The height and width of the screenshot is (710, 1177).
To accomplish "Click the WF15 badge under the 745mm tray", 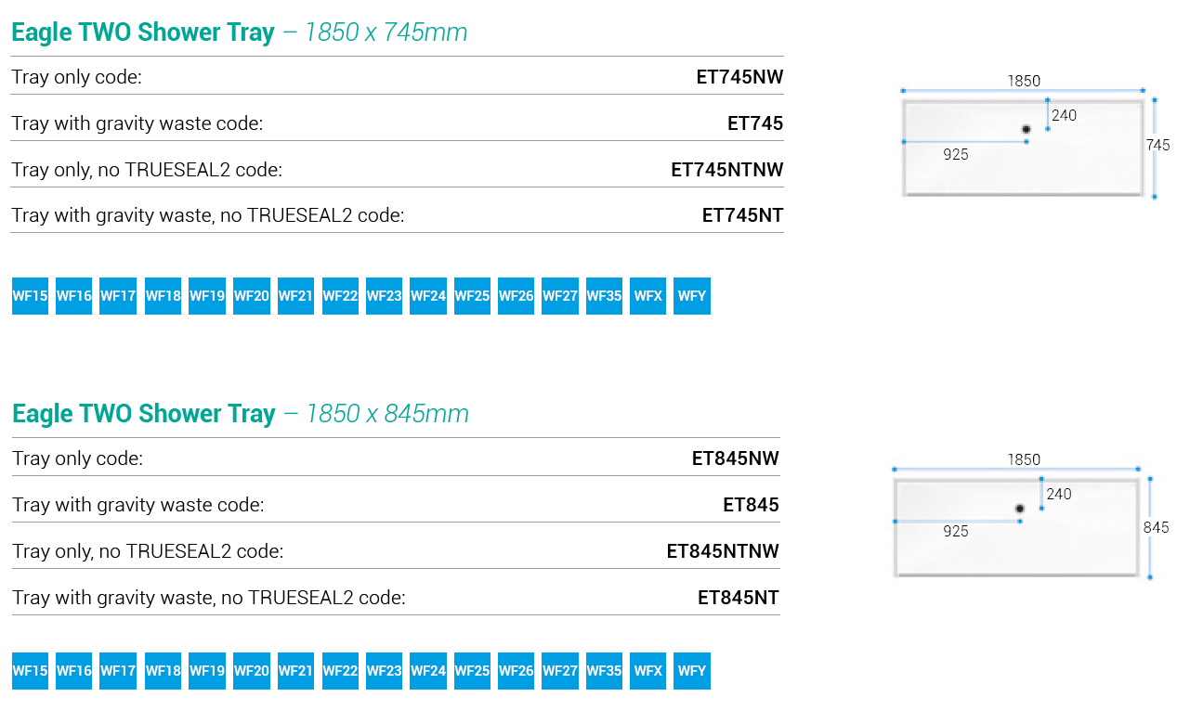I will (30, 296).
